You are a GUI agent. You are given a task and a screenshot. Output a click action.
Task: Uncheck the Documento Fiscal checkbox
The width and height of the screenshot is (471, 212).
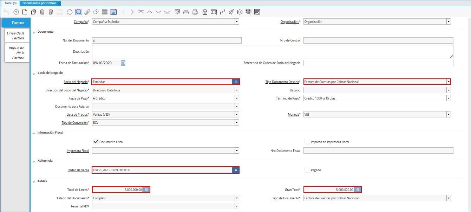tap(96, 142)
